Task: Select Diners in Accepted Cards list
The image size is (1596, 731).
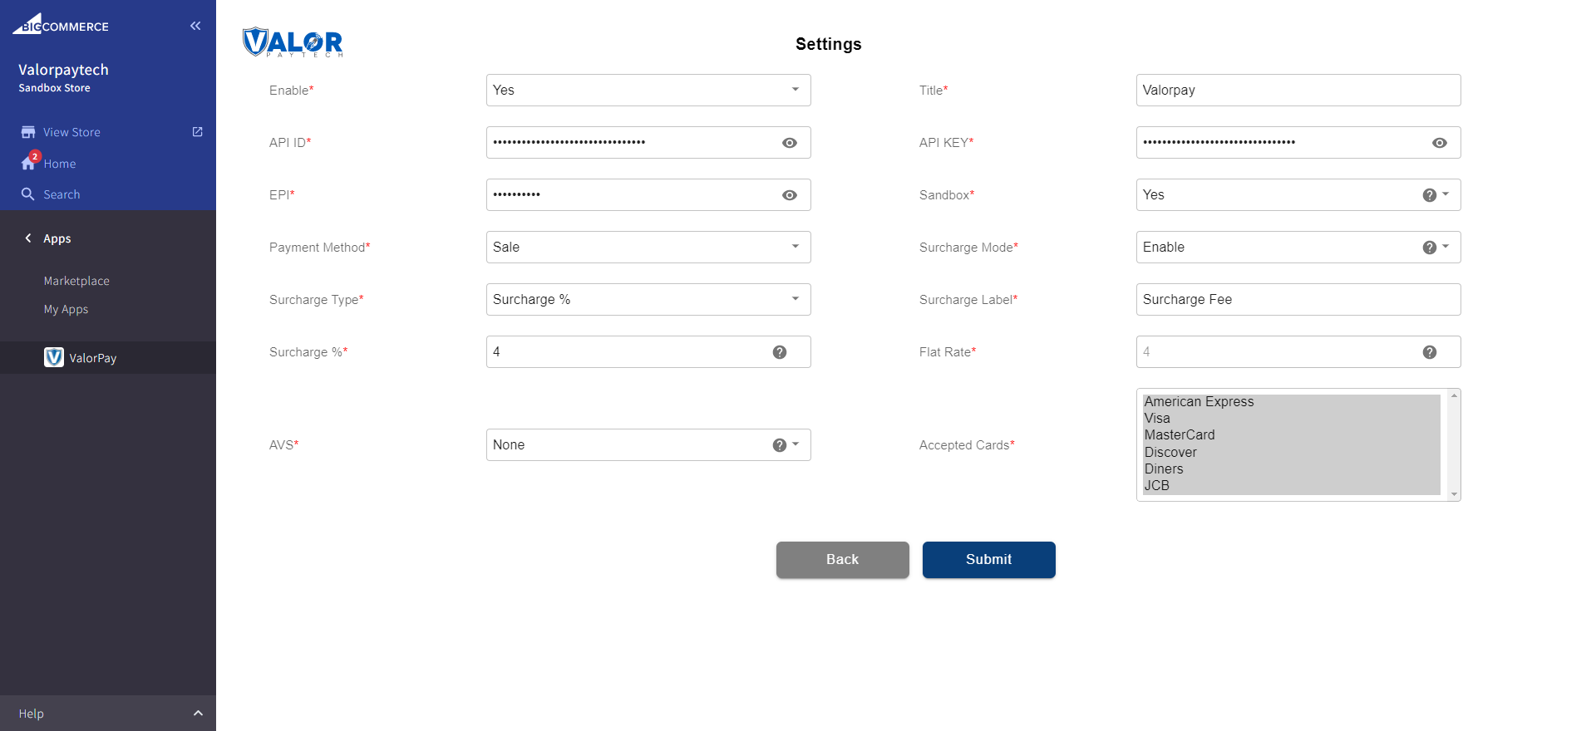Action: [x=1292, y=469]
